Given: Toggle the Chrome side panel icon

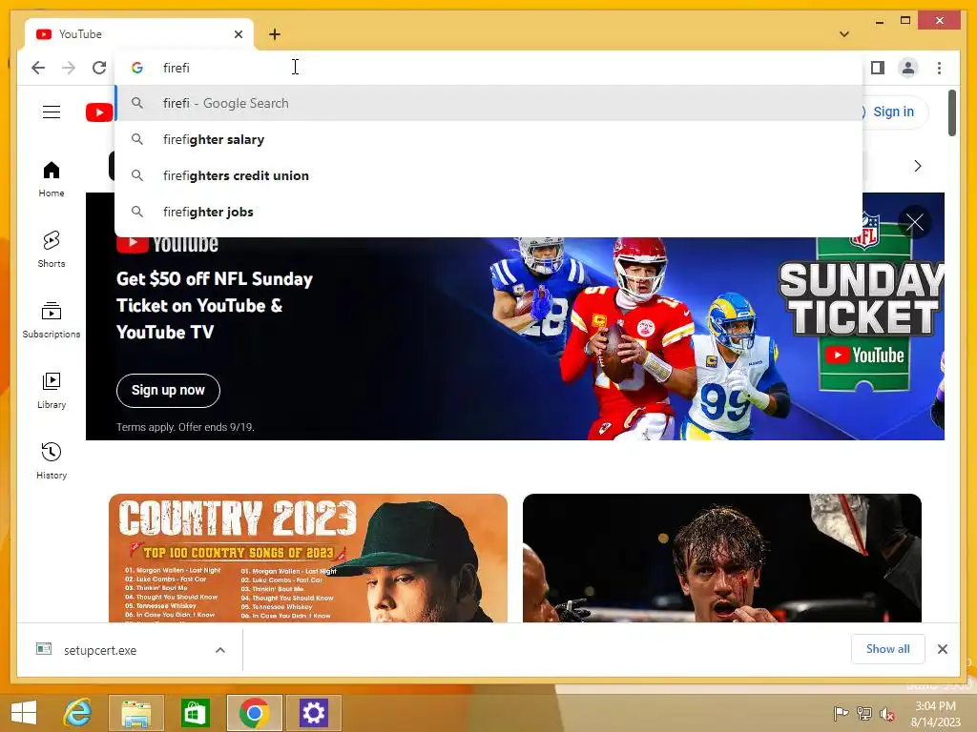Looking at the screenshot, I should click(x=878, y=68).
